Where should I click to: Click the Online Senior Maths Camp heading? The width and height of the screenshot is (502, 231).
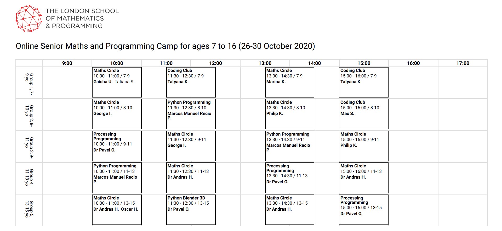click(165, 46)
